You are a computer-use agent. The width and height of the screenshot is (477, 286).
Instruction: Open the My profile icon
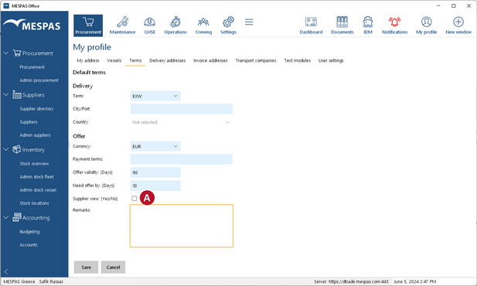point(427,22)
